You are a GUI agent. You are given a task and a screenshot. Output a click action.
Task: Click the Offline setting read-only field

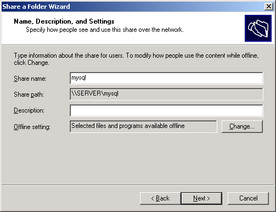point(143,126)
